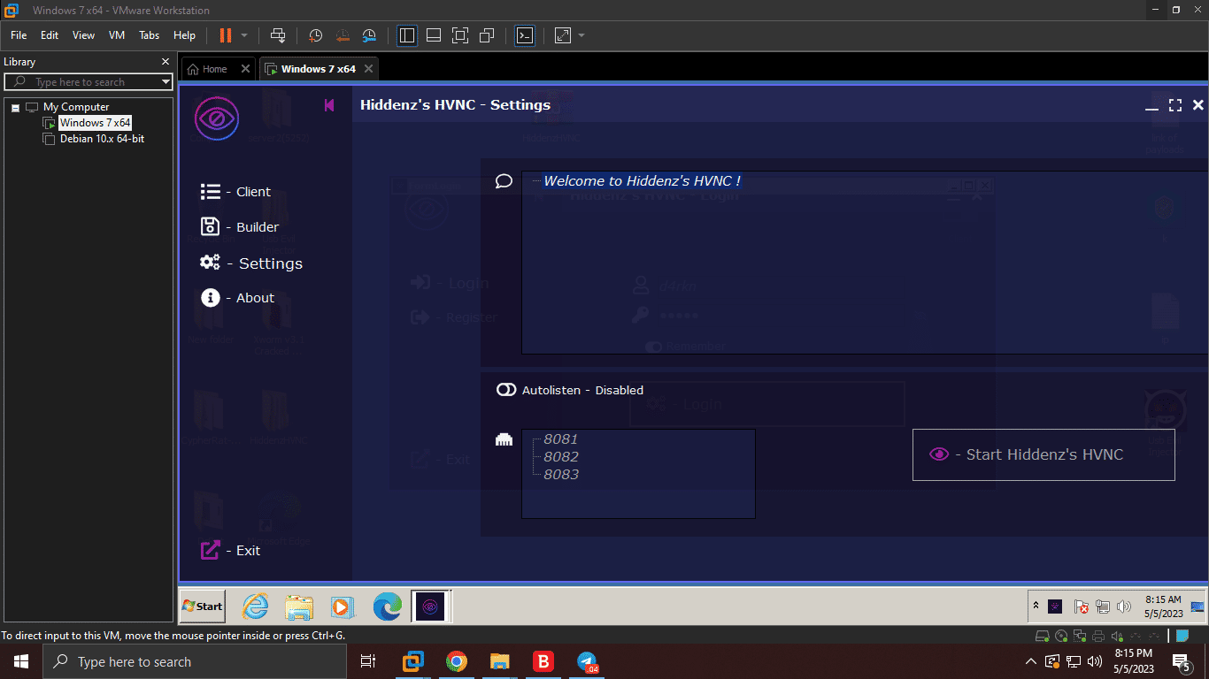Viewport: 1209px width, 679px height.
Task: Click the Start Hiddenz's HVNC button
Action: [x=1043, y=454]
